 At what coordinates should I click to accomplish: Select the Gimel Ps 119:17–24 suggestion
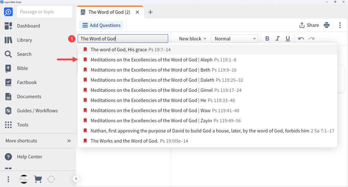207,90
